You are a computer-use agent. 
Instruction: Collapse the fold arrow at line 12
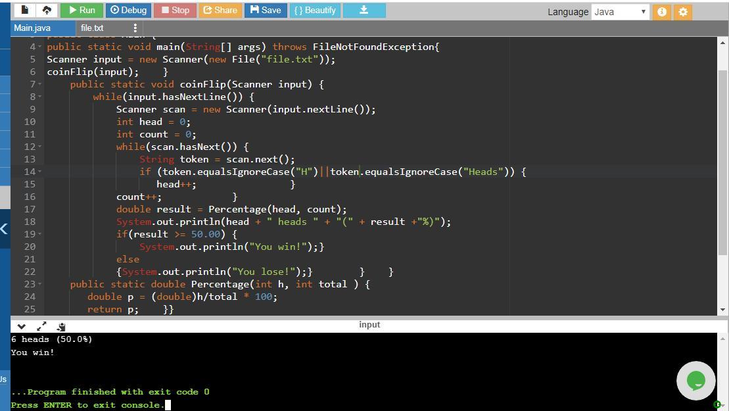click(39, 147)
